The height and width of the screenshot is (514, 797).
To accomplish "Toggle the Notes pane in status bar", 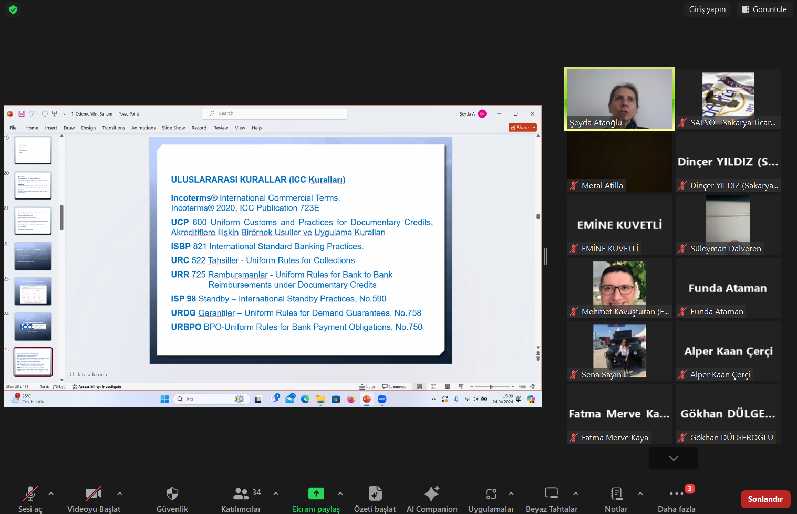I will 367,386.
